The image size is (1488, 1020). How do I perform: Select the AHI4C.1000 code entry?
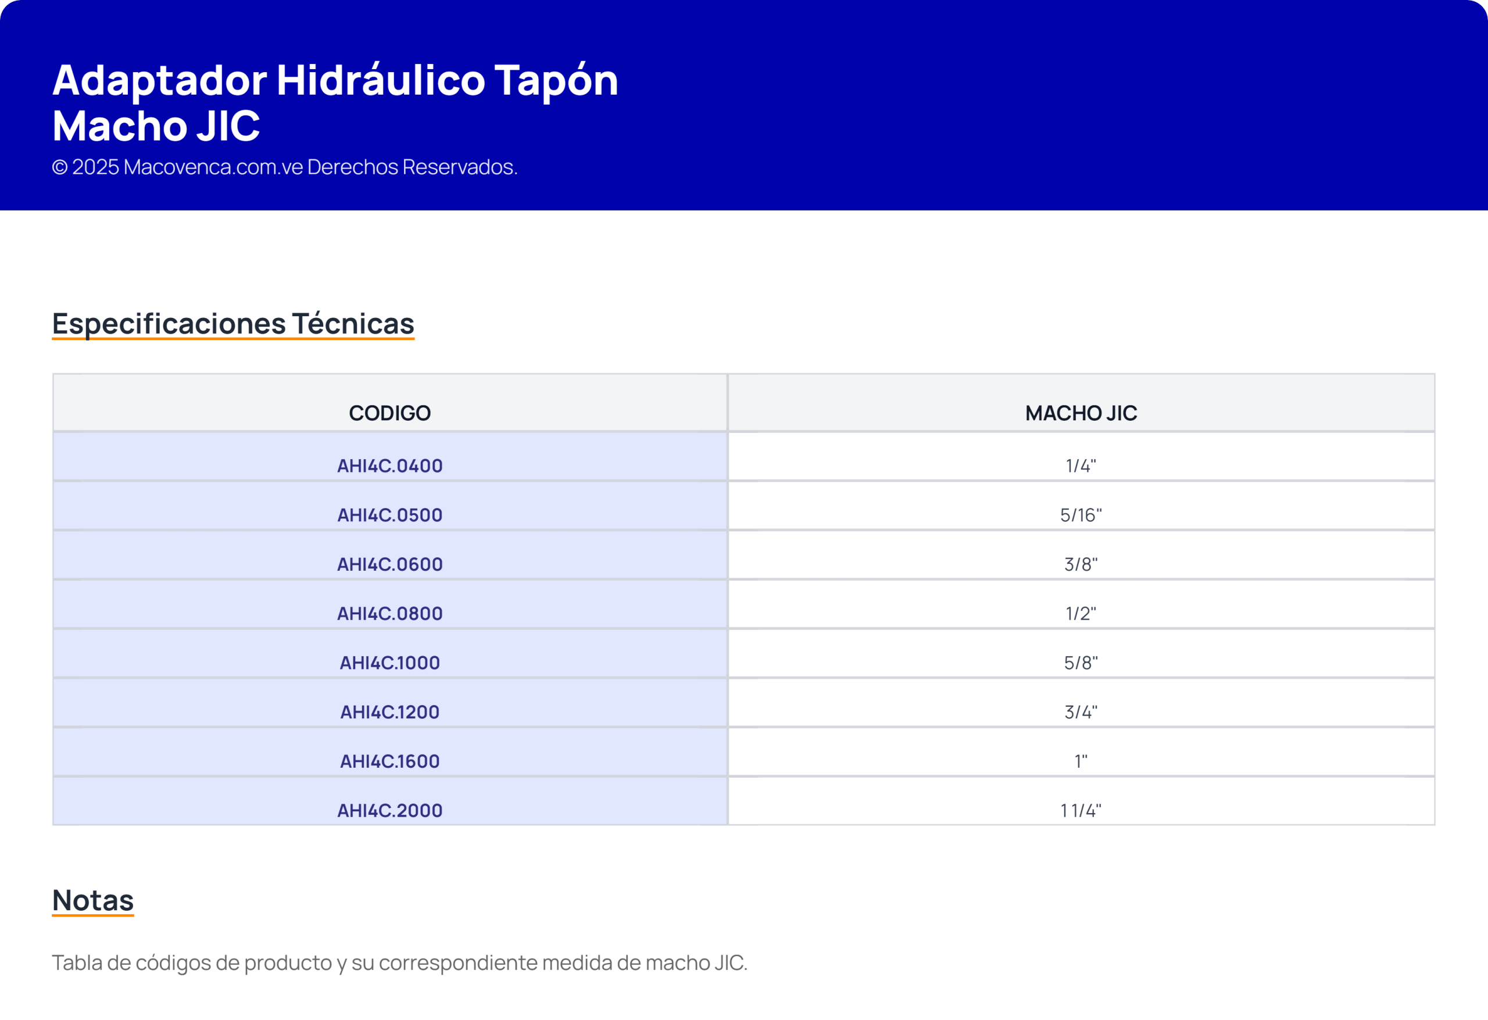tap(389, 663)
